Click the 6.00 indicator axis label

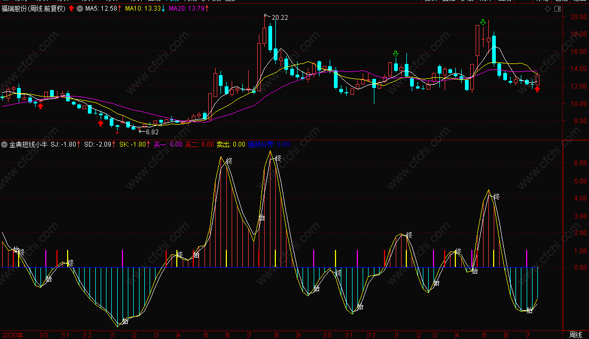tap(580, 163)
